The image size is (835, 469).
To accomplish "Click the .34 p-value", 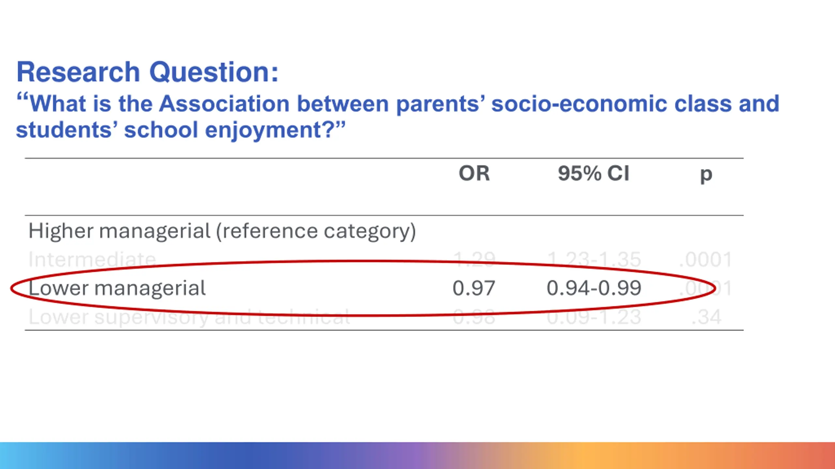I will pos(706,317).
